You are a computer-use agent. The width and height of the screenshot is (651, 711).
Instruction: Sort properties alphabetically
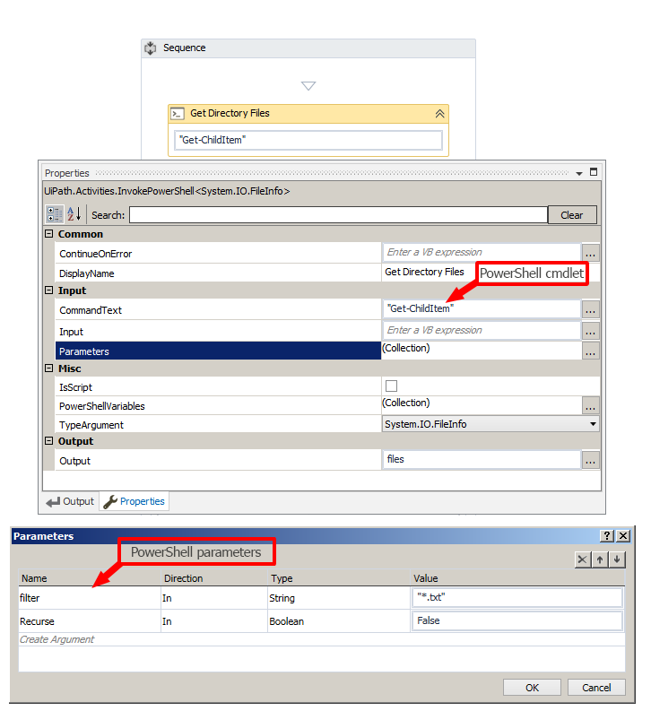point(74,214)
